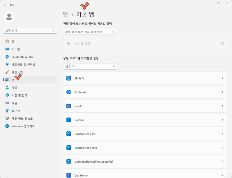Click the 네트워크 및 인터넷 Wi-Fi icon

[7, 65]
